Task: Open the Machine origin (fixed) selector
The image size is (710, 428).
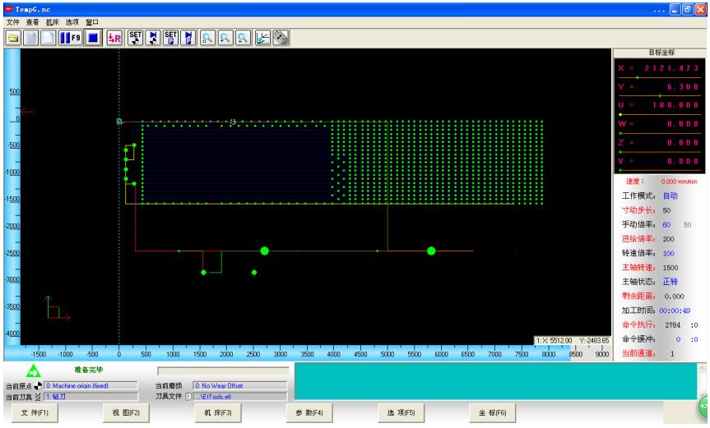Action: (92, 385)
